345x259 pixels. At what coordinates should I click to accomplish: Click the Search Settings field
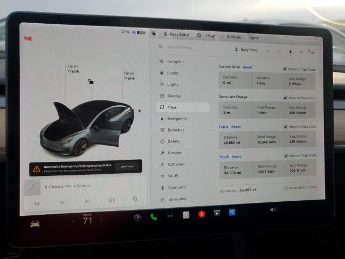coord(180,47)
